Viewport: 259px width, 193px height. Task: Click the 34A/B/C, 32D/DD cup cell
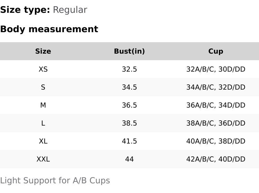(216, 87)
